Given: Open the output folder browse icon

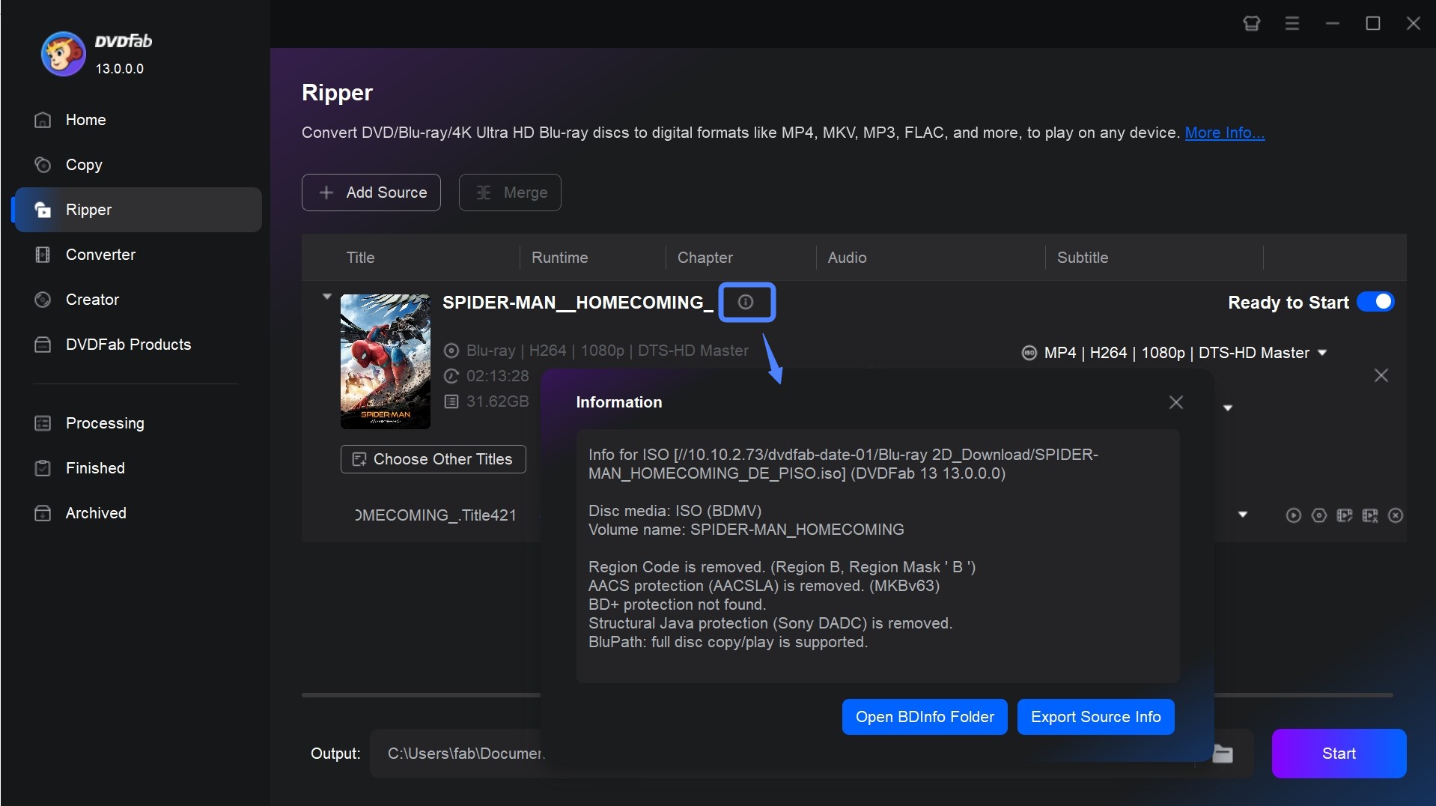Looking at the screenshot, I should pos(1222,754).
